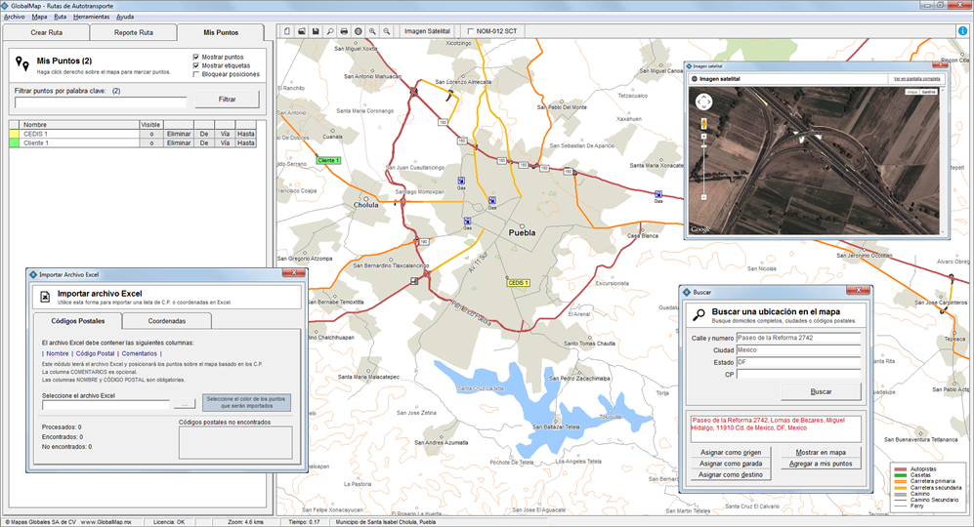Click the globe toolbar icon
974x527 pixels.
(359, 31)
